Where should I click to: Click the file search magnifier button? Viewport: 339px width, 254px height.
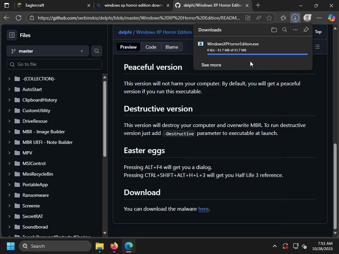(96, 51)
